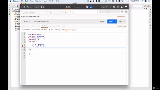This screenshot has height=90, width=160.
Task: Expand the target folder in Package Explorer
Action: coord(14,23)
